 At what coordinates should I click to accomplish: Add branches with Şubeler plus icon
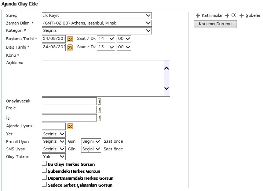click(242, 16)
